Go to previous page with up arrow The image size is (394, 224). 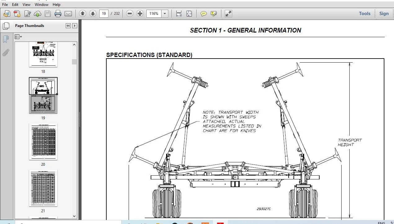click(x=82, y=14)
